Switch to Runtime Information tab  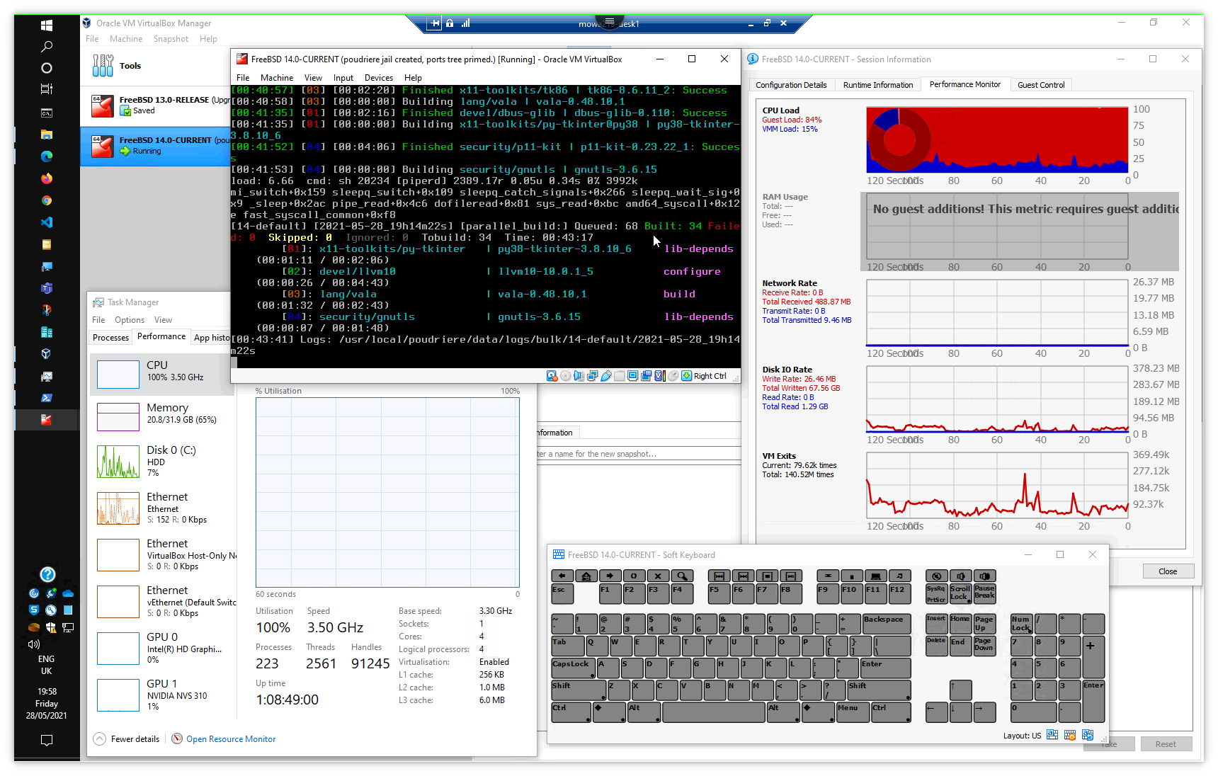[x=878, y=85]
